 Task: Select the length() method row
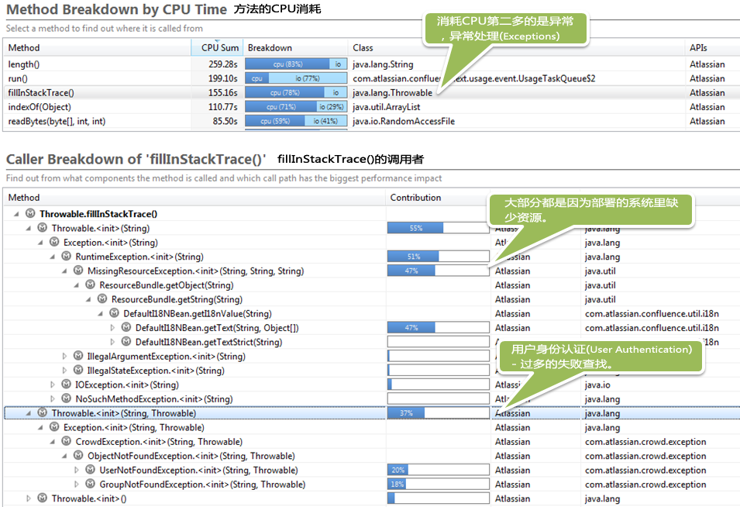(372, 64)
